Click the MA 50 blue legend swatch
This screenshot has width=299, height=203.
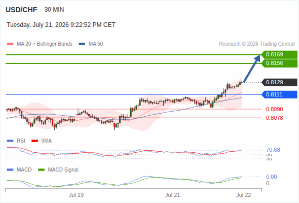click(82, 44)
